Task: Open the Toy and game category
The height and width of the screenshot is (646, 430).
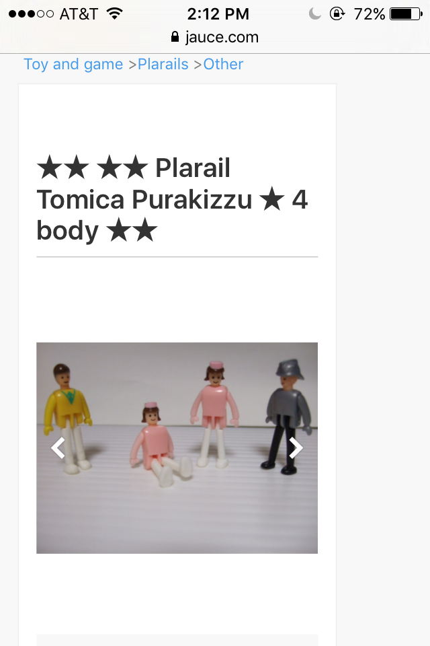Action: click(73, 65)
